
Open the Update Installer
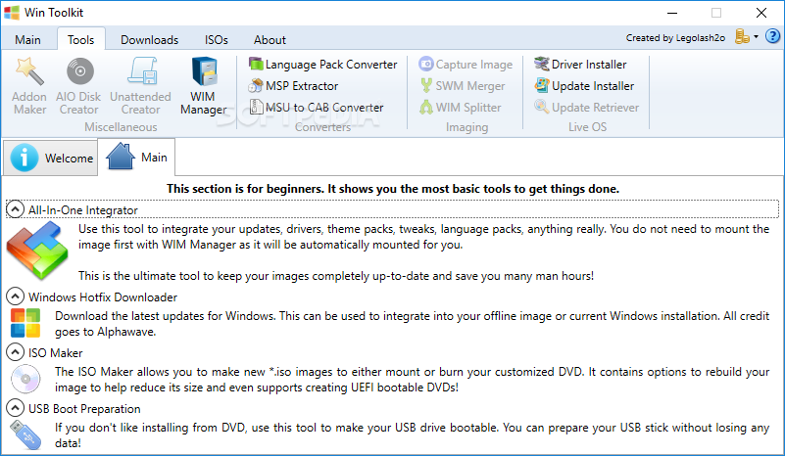(x=584, y=86)
